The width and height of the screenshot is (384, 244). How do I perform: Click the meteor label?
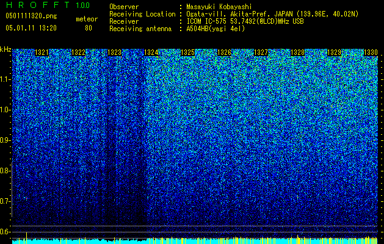(87, 19)
